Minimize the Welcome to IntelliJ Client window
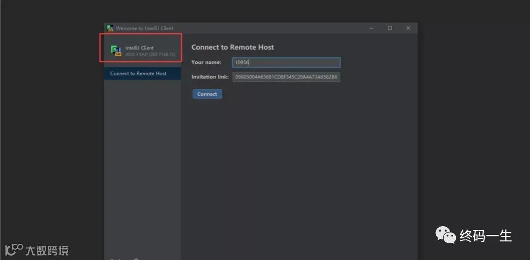530x260 pixels. [x=371, y=28]
